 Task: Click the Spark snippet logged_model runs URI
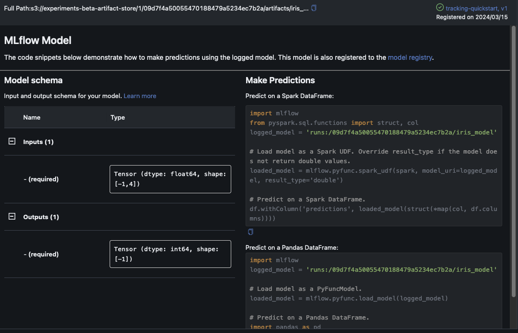pyautogui.click(x=401, y=133)
